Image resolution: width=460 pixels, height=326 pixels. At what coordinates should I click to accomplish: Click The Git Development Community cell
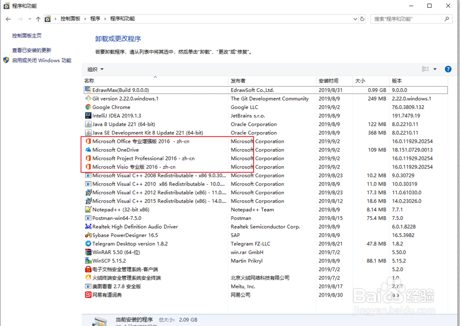tap(270, 98)
